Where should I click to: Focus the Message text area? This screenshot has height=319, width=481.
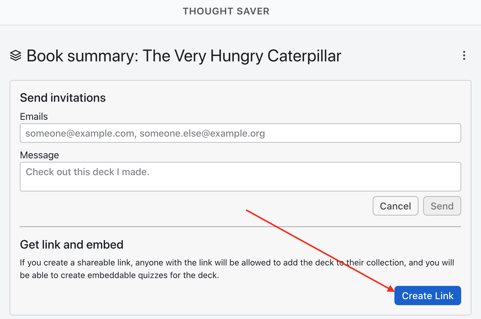point(240,177)
